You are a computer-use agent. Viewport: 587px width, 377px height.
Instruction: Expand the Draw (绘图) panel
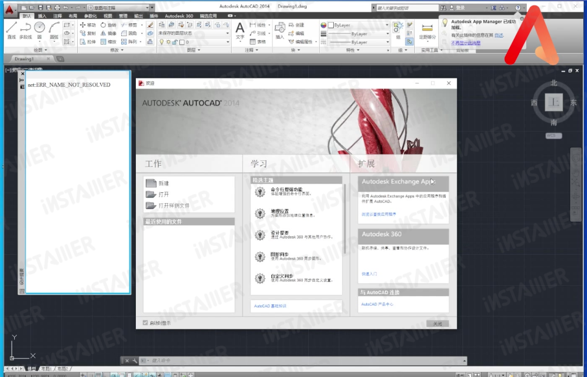(x=40, y=50)
